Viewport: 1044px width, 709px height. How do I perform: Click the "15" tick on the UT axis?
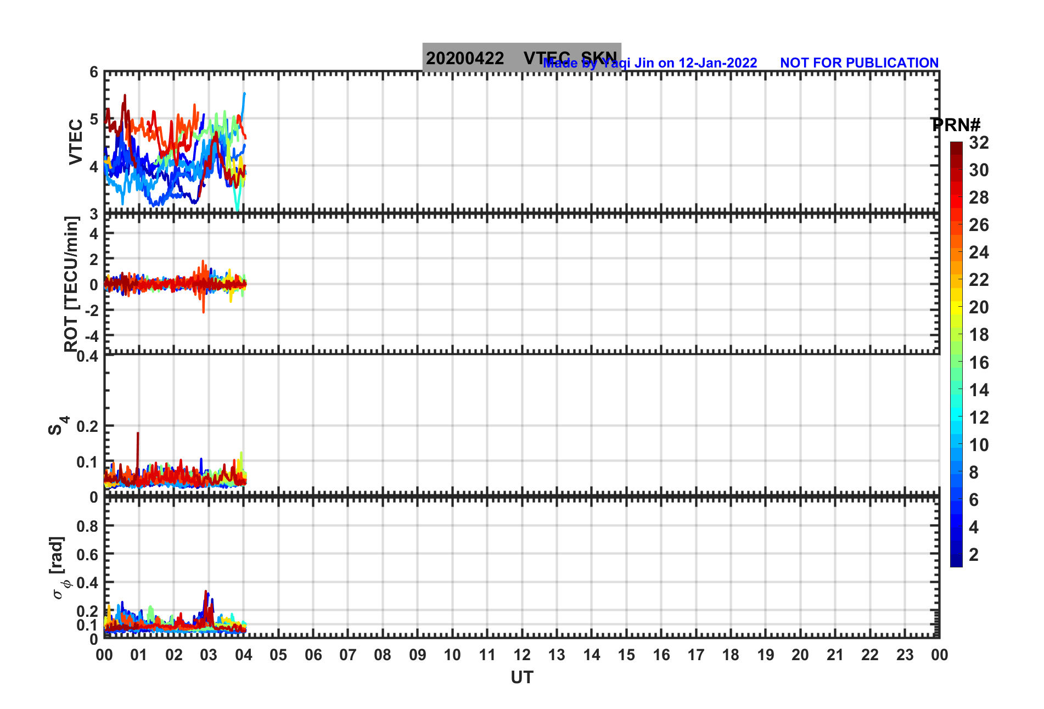pos(626,655)
